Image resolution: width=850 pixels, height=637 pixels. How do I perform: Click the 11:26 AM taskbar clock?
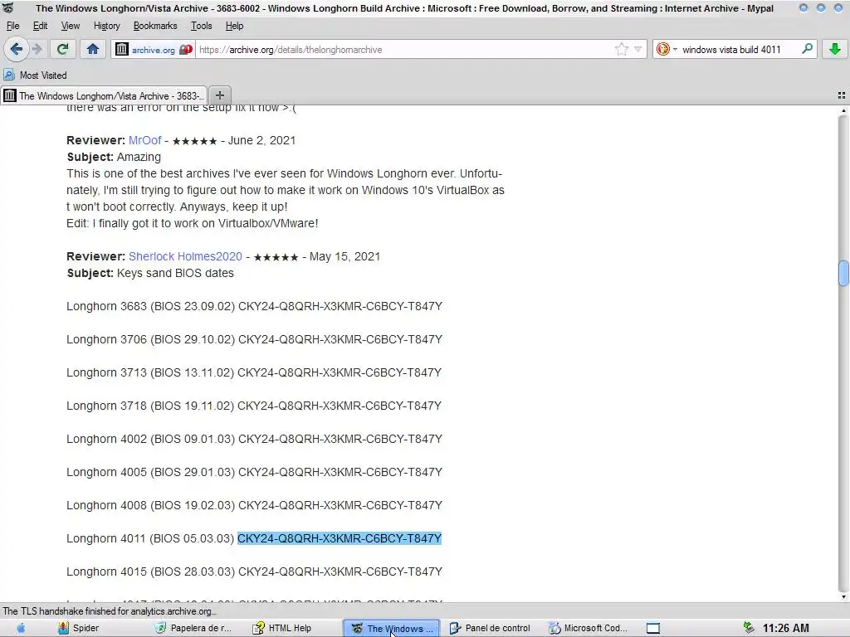click(785, 628)
